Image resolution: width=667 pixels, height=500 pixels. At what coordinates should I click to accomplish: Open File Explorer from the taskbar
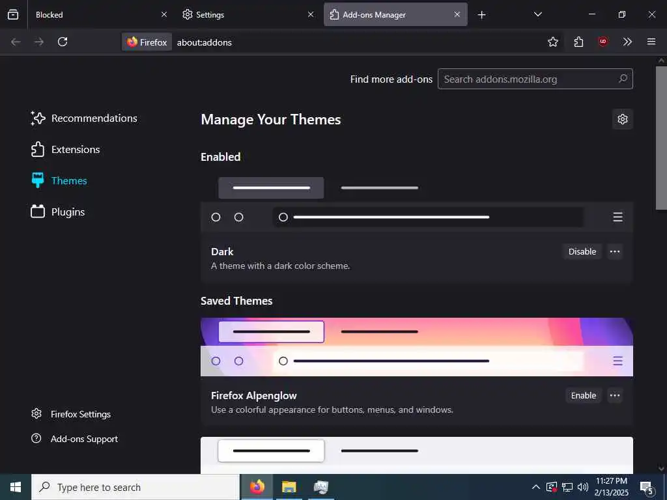[x=289, y=487]
